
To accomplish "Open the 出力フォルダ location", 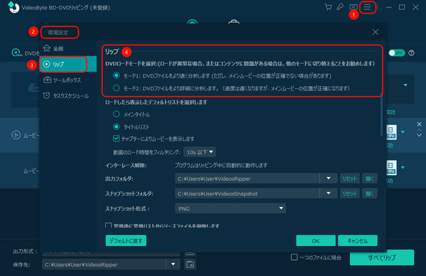I will pyautogui.click(x=370, y=179).
